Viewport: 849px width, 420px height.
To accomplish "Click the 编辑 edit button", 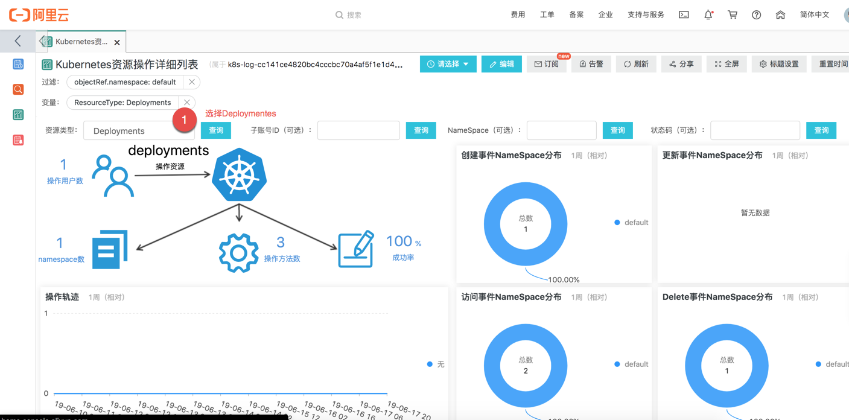I will 501,63.
